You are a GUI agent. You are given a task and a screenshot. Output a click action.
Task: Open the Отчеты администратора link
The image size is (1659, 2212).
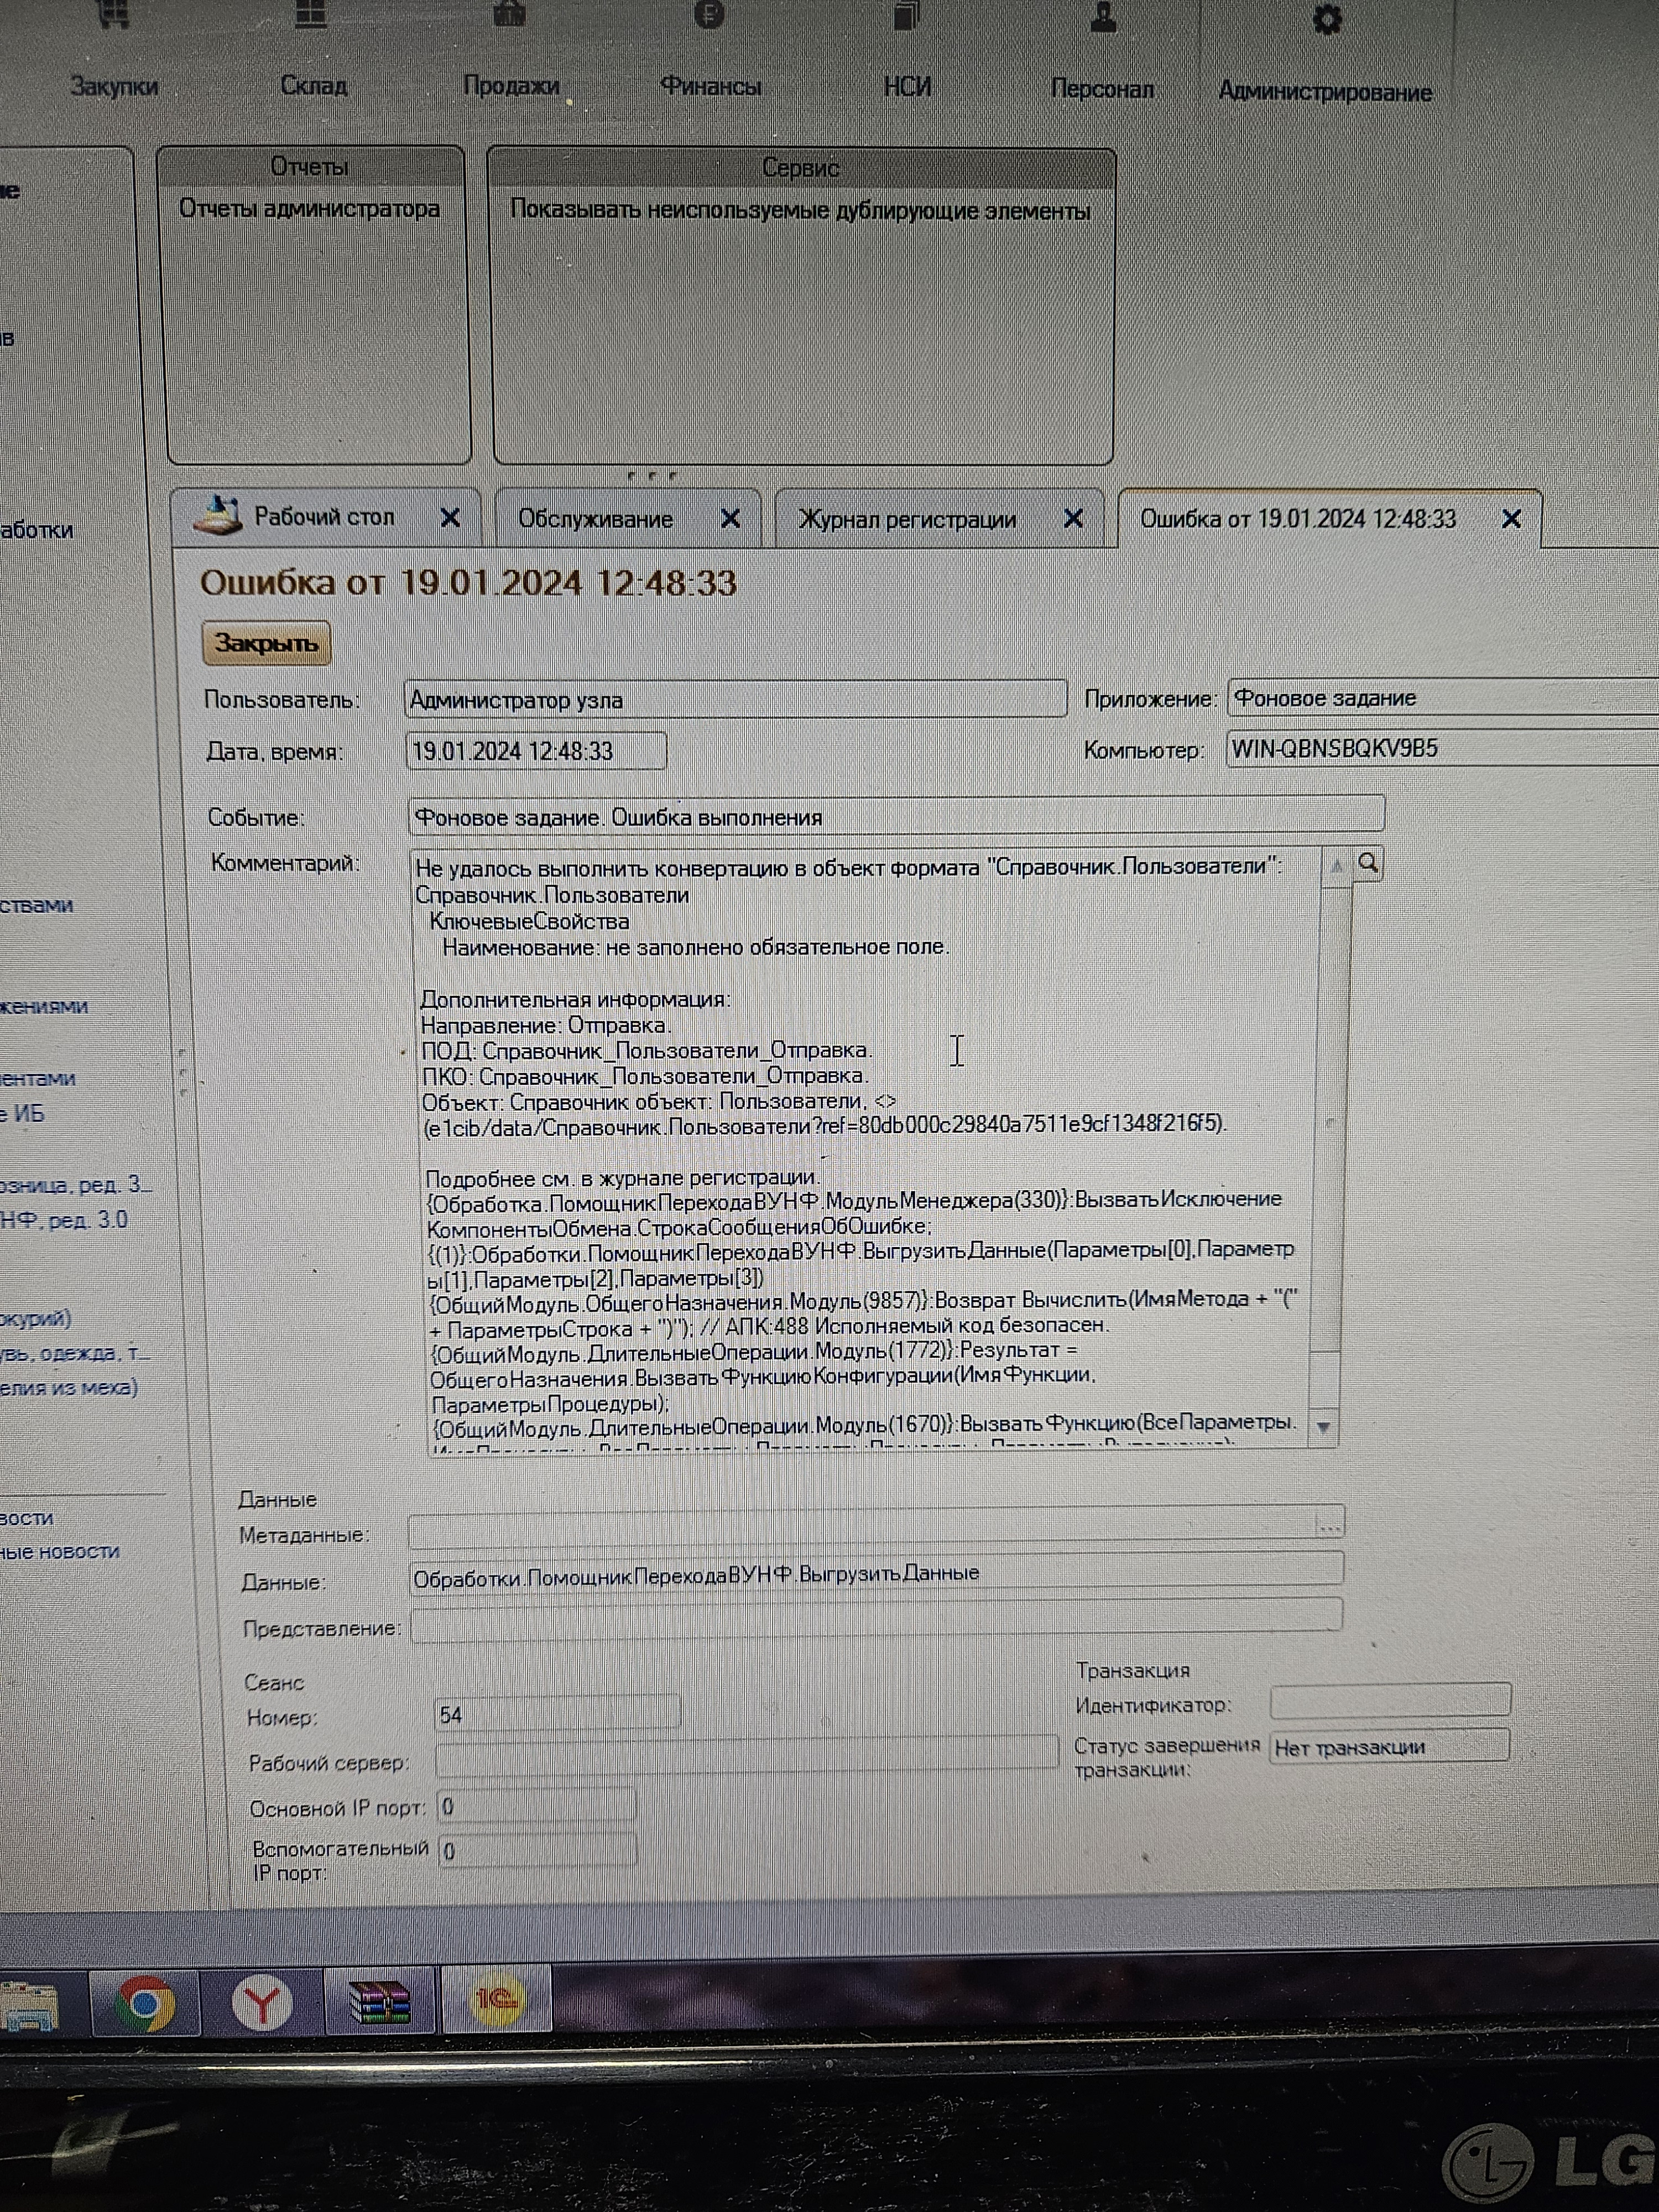tap(309, 209)
